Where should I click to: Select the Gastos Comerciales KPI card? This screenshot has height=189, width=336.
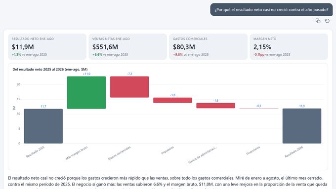pyautogui.click(x=209, y=47)
